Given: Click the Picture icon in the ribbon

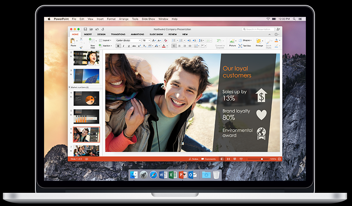Looking at the screenshot, I should (x=232, y=42).
